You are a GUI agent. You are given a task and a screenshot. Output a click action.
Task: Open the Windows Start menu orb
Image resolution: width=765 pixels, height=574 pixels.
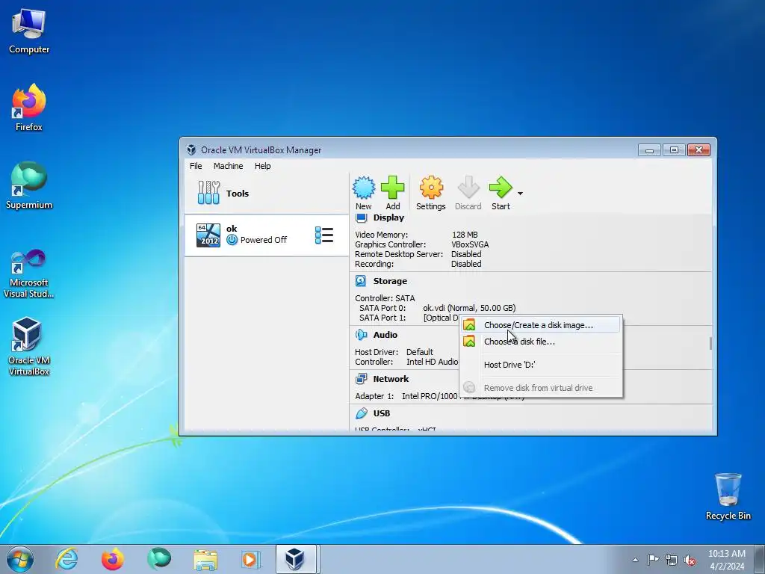[20, 559]
